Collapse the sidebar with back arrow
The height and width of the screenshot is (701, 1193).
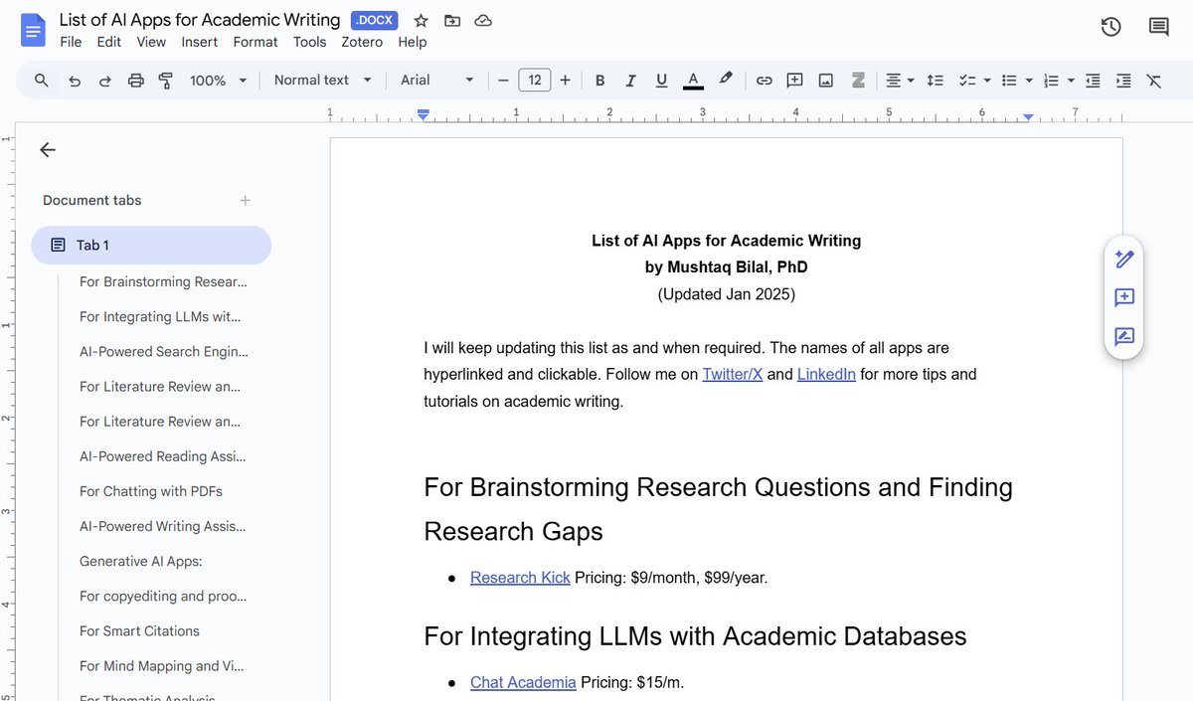pyautogui.click(x=48, y=150)
